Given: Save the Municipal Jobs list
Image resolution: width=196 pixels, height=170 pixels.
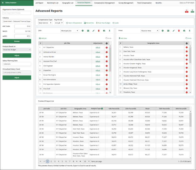Looking at the screenshot, I should [88, 31].
